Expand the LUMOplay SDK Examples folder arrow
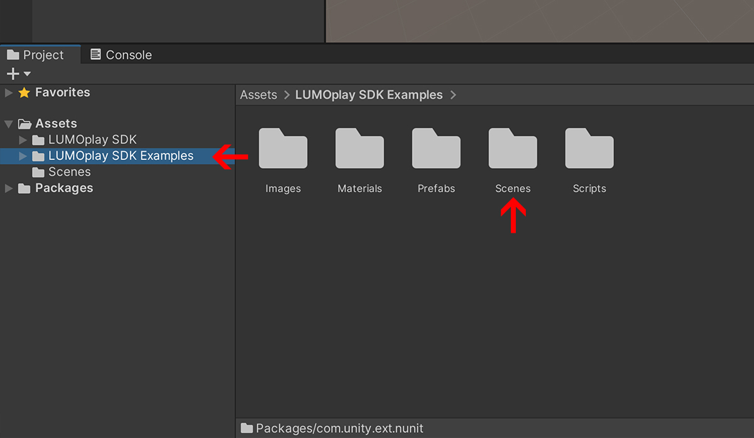Screen dimensions: 754x438 coord(23,156)
